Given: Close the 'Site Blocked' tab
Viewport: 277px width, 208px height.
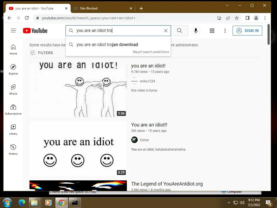Looking at the screenshot, I should (x=131, y=8).
